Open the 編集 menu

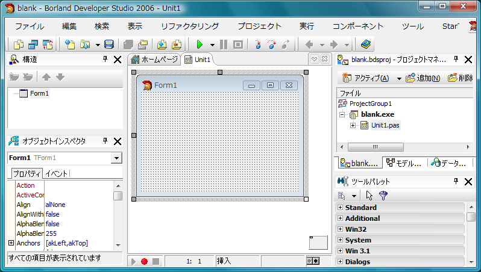pyautogui.click(x=69, y=26)
